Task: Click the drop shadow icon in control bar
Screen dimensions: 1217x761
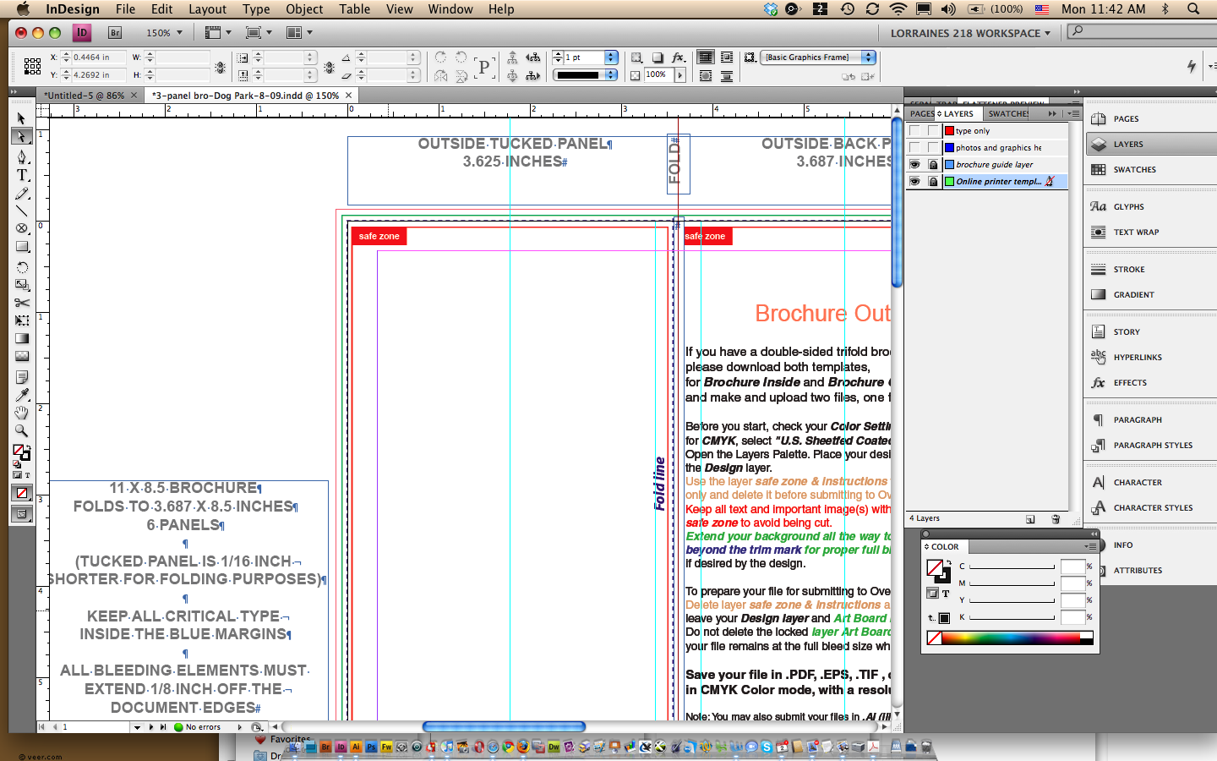Action: pos(658,57)
